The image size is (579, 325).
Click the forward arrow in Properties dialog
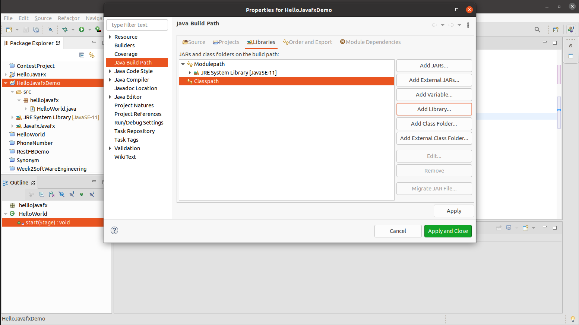[451, 25]
